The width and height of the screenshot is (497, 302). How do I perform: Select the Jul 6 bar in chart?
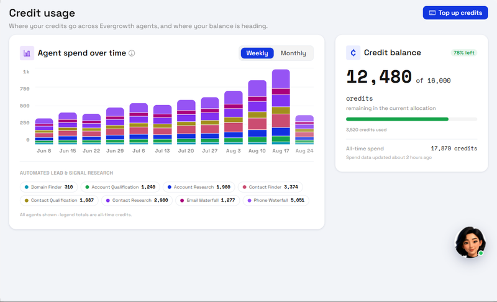(x=139, y=124)
